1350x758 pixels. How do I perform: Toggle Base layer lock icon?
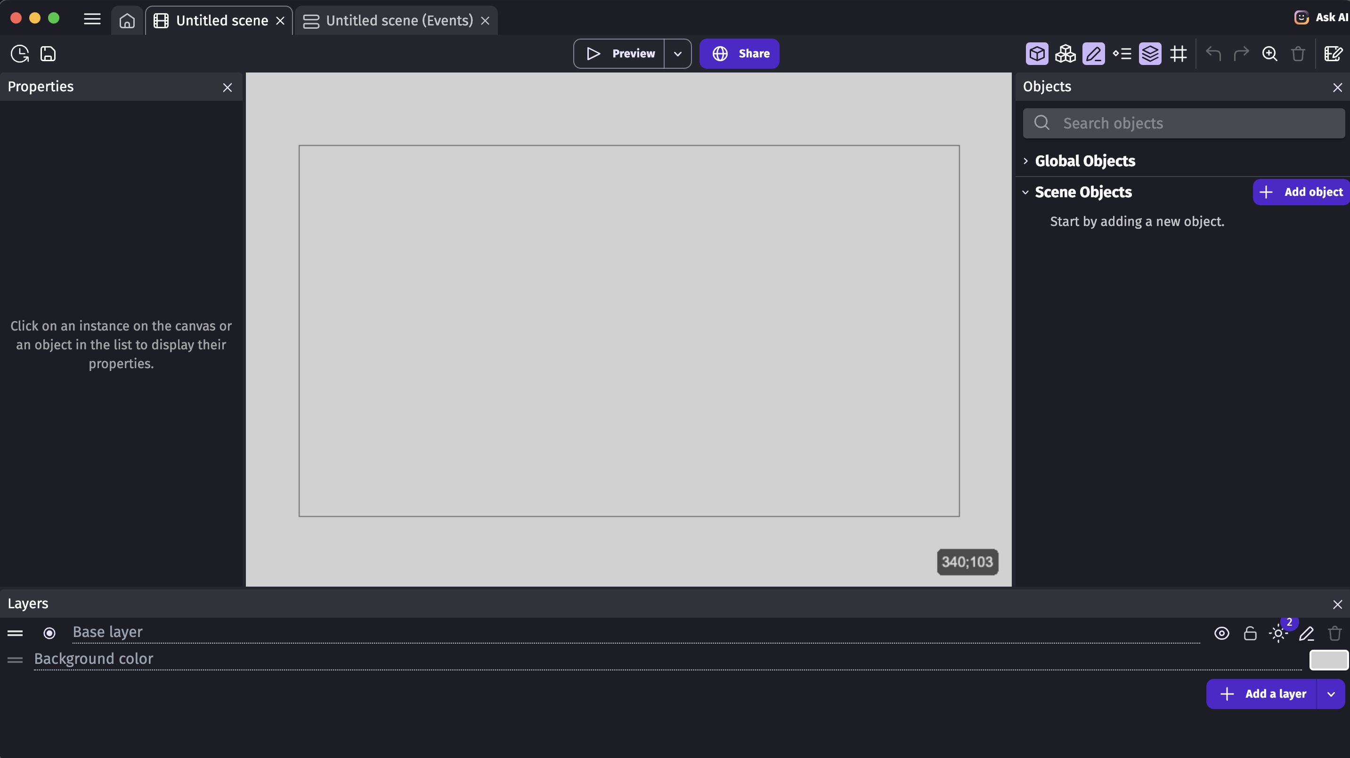pyautogui.click(x=1250, y=633)
